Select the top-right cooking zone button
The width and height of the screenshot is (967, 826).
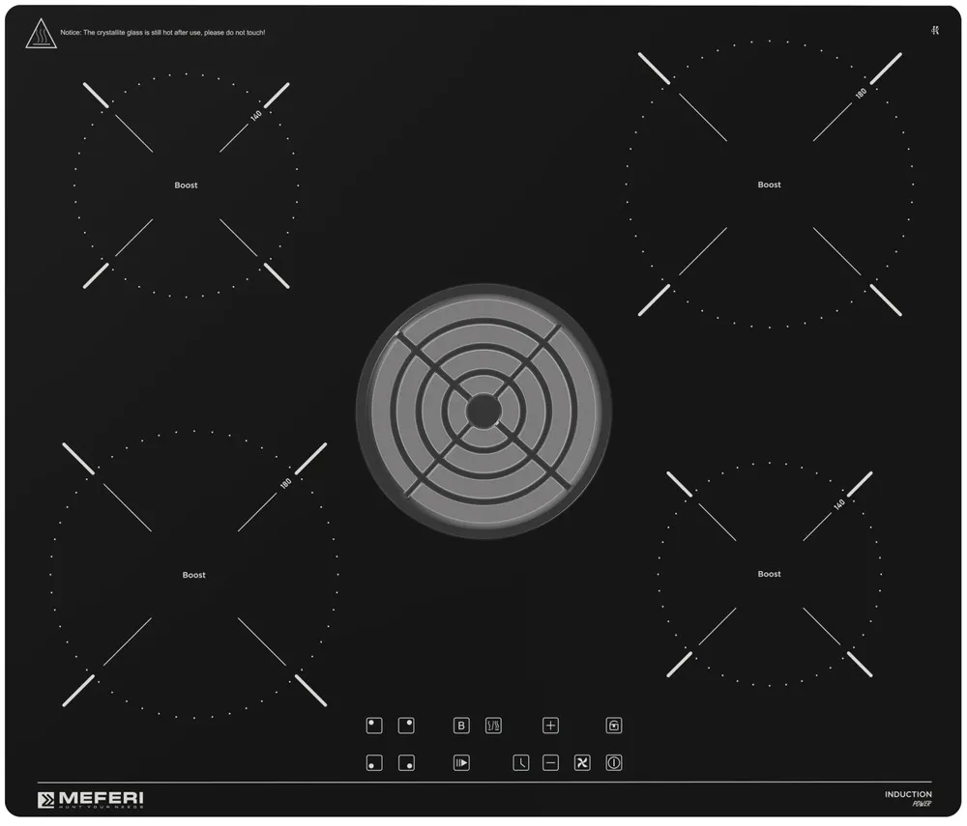[x=407, y=726]
